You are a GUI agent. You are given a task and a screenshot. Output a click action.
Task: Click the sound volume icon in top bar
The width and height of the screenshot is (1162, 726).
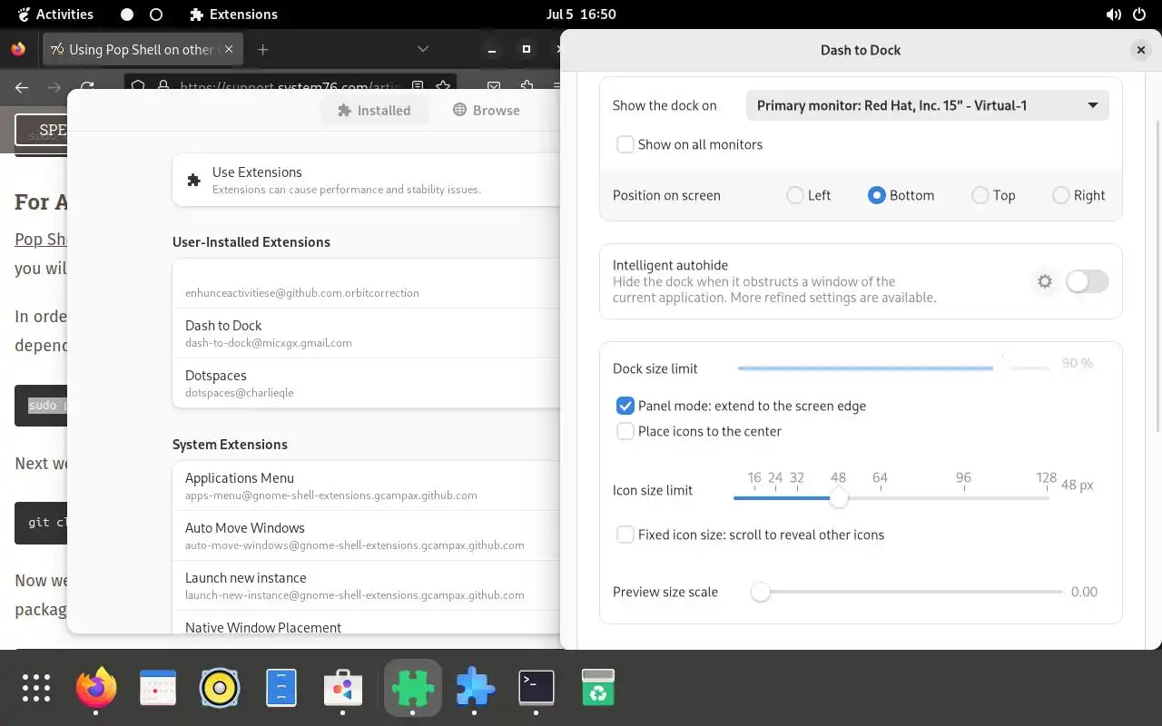1113,15
